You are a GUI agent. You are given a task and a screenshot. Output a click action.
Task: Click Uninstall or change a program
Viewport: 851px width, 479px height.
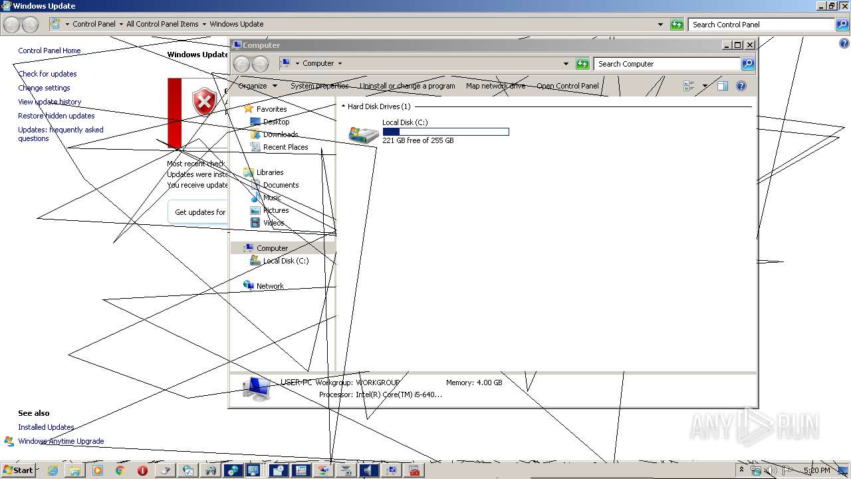pos(408,86)
